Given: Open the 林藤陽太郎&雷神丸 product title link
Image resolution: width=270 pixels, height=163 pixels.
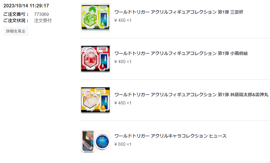Looking at the screenshot, I should (191, 95).
